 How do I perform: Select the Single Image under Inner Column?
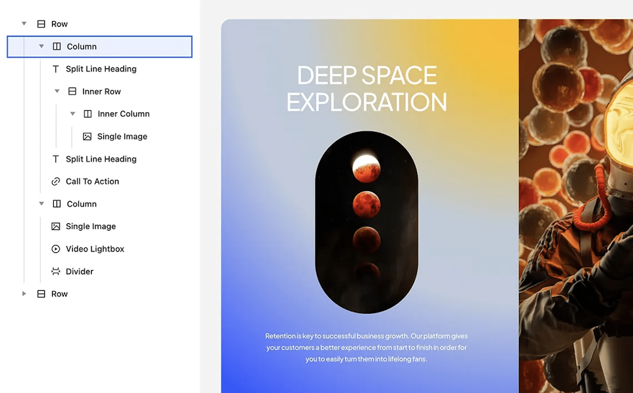tap(122, 137)
